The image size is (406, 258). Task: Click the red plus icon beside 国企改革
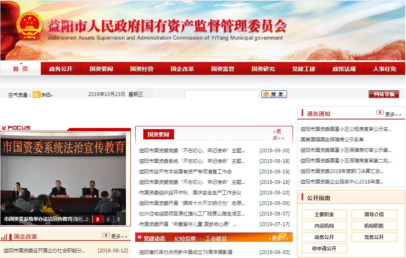pyautogui.click(x=106, y=235)
